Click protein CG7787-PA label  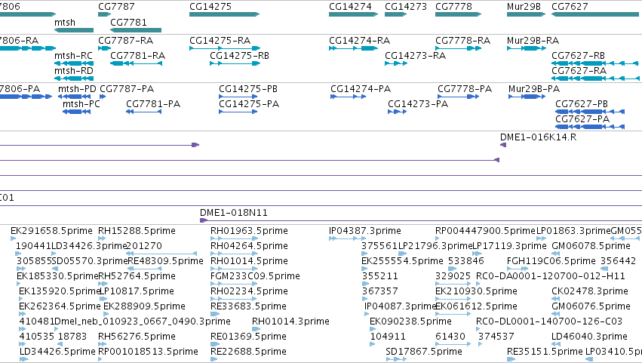[x=127, y=89]
